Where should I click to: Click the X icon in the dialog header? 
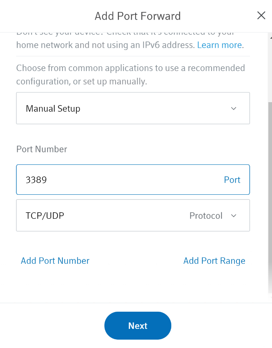[261, 15]
